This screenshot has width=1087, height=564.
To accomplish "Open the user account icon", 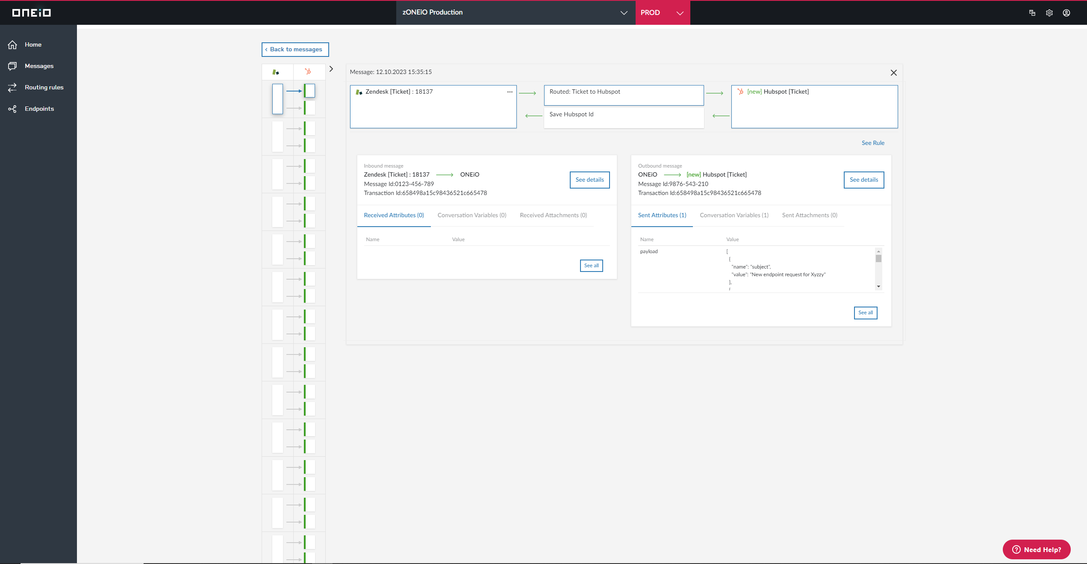I will (1066, 13).
